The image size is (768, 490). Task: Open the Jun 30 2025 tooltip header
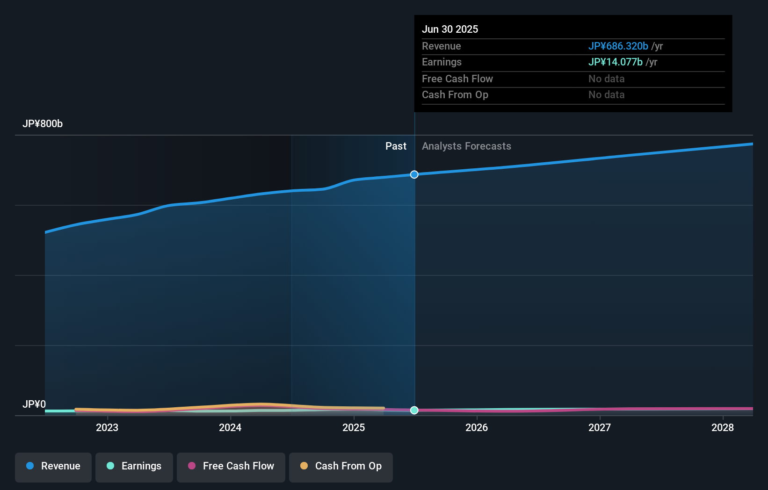(x=450, y=29)
